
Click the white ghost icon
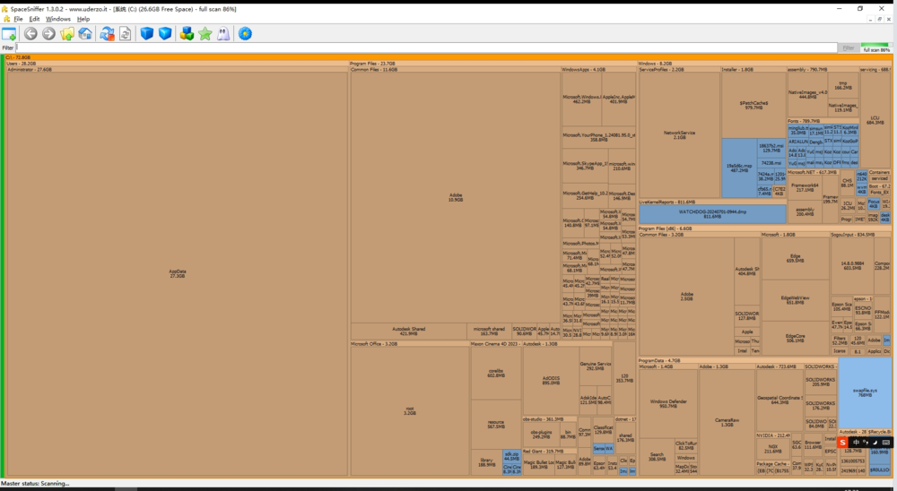(x=223, y=34)
